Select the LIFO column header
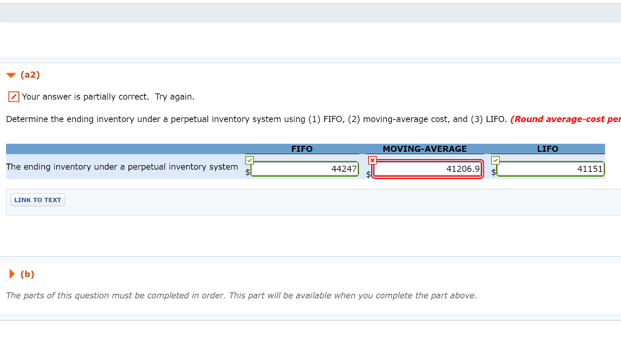This screenshot has width=621, height=340. pos(548,149)
